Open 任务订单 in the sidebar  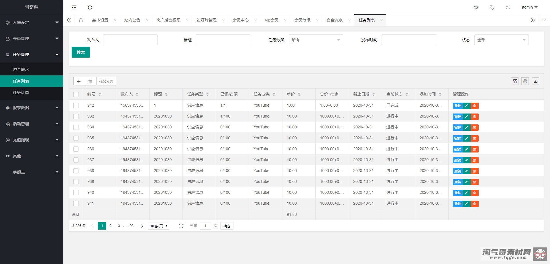tap(32, 93)
